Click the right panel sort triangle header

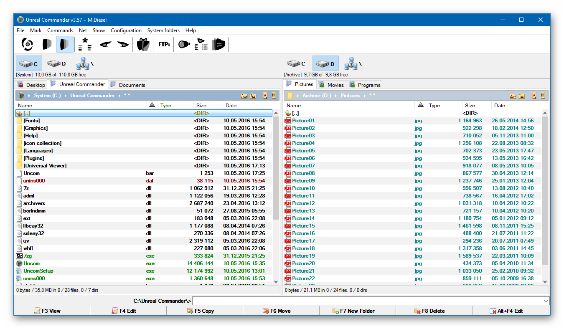(420, 105)
